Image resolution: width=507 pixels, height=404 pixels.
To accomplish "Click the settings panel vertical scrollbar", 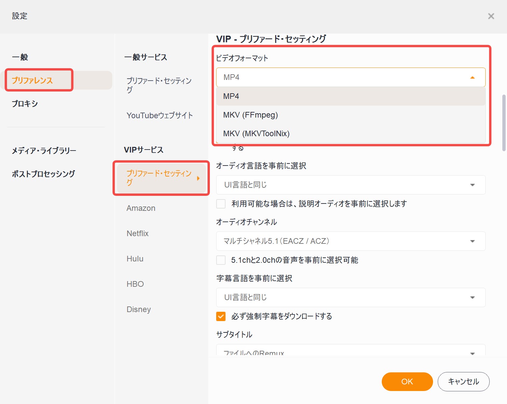I will [x=504, y=123].
